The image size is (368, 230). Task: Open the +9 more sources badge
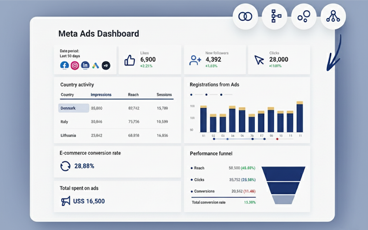[106, 65]
